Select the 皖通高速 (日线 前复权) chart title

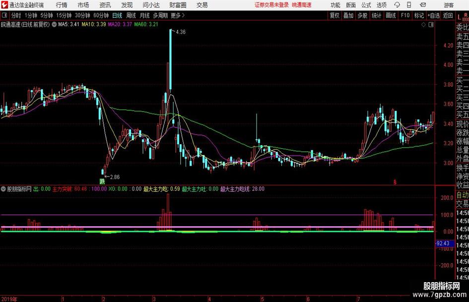25,24
